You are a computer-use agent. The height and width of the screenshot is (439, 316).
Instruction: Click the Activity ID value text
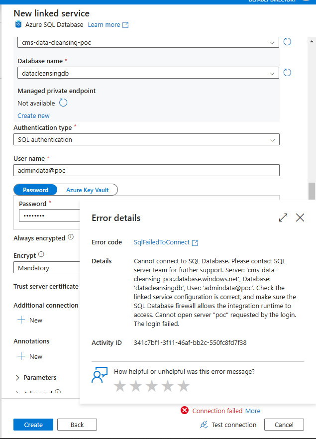coord(190,342)
